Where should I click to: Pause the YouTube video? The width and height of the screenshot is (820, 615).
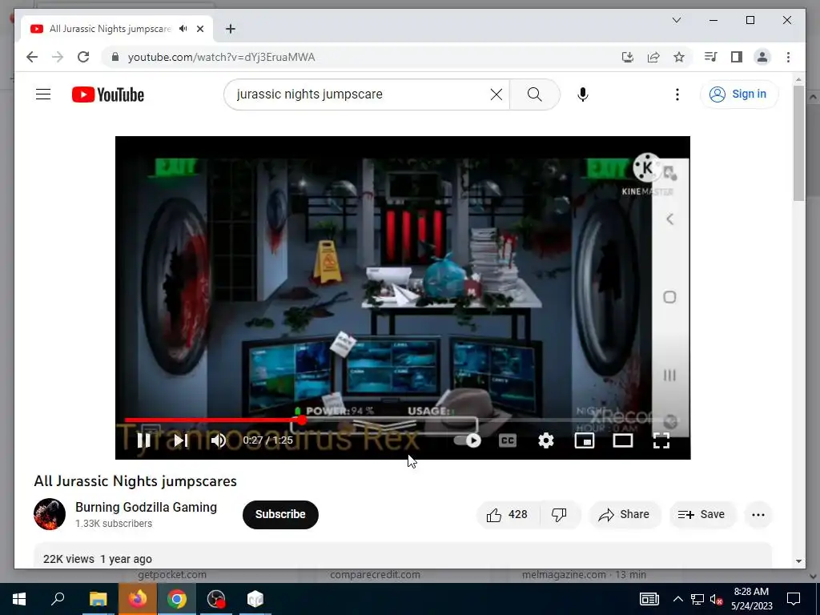pyautogui.click(x=144, y=441)
